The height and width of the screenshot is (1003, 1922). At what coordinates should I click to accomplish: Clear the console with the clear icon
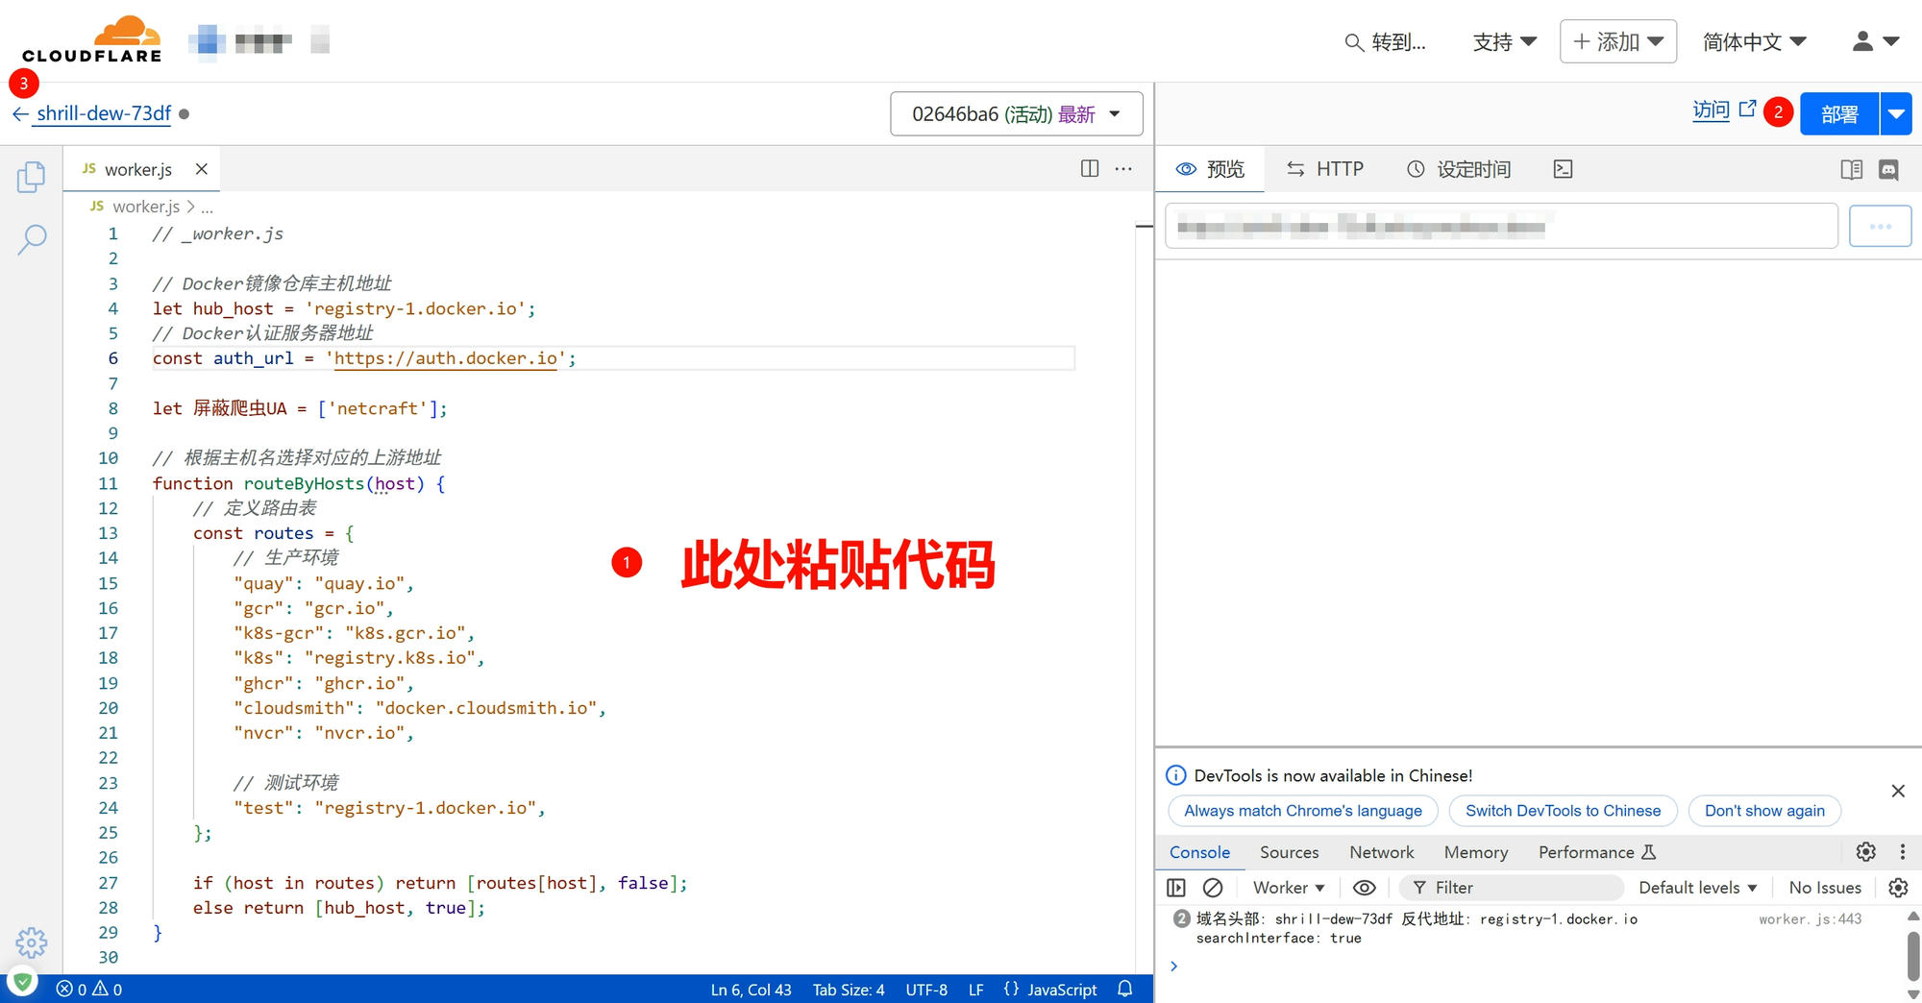coord(1213,888)
